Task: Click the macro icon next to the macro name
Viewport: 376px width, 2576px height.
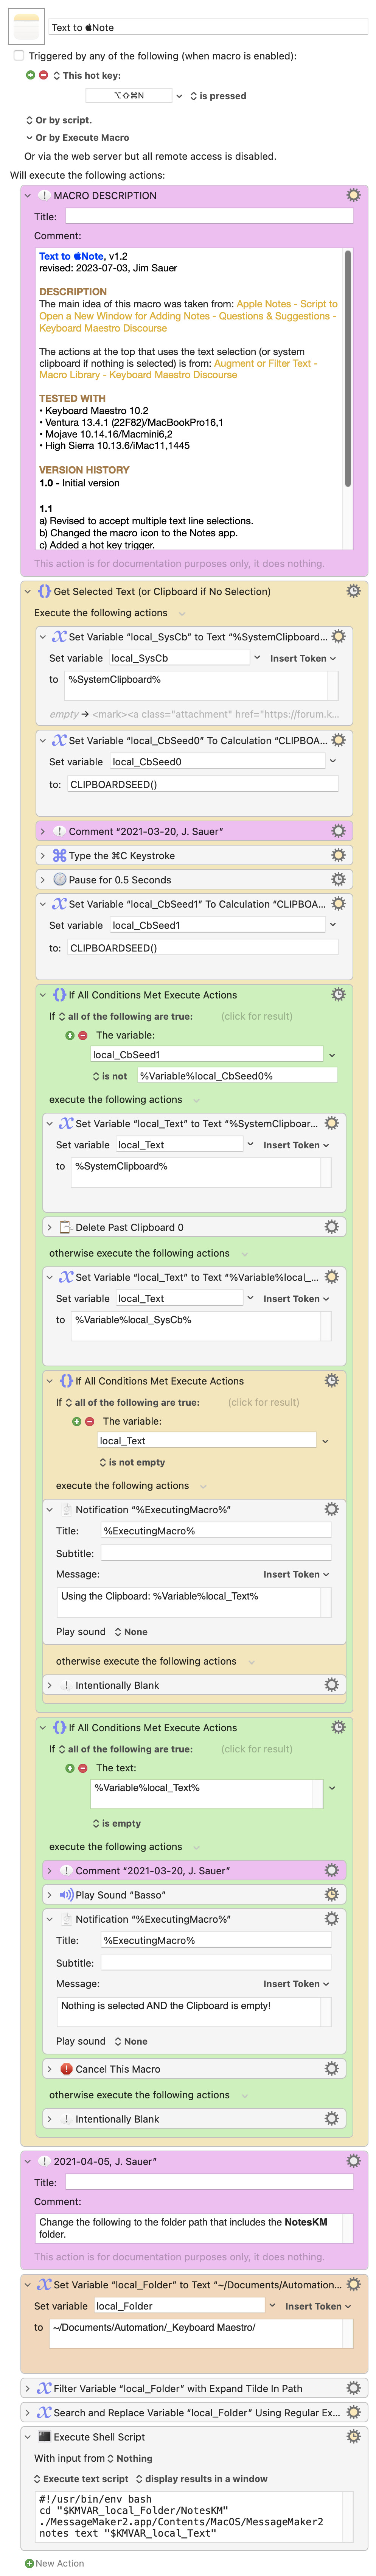Action: point(26,27)
